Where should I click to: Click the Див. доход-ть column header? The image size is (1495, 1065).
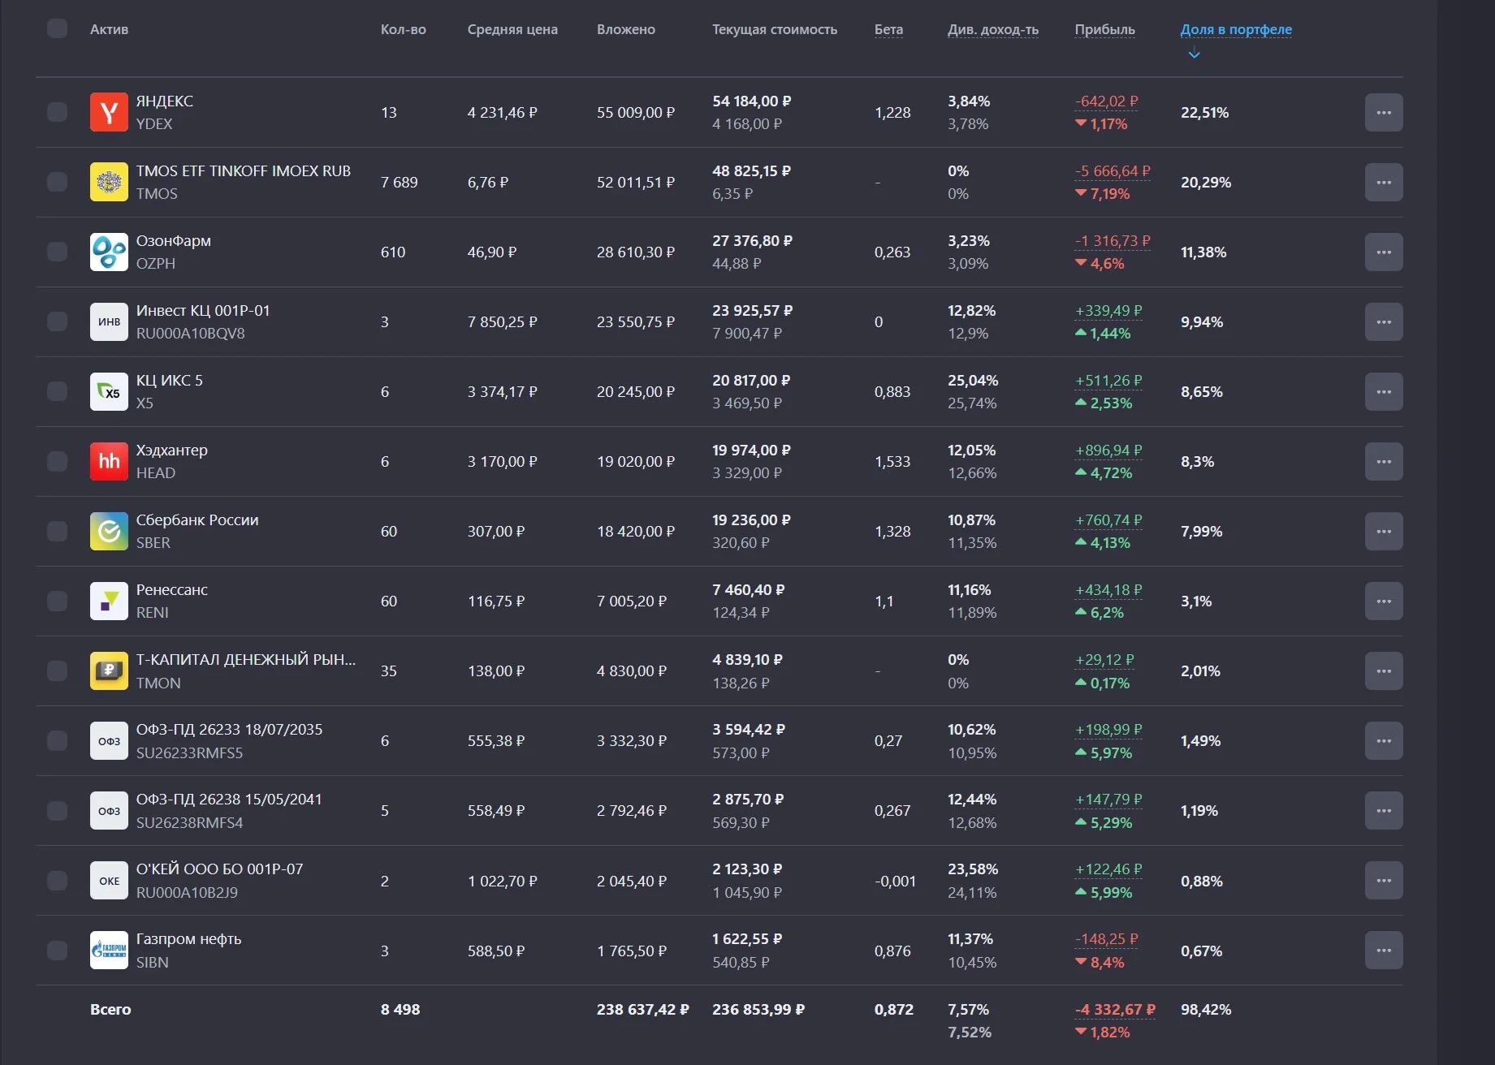(993, 29)
